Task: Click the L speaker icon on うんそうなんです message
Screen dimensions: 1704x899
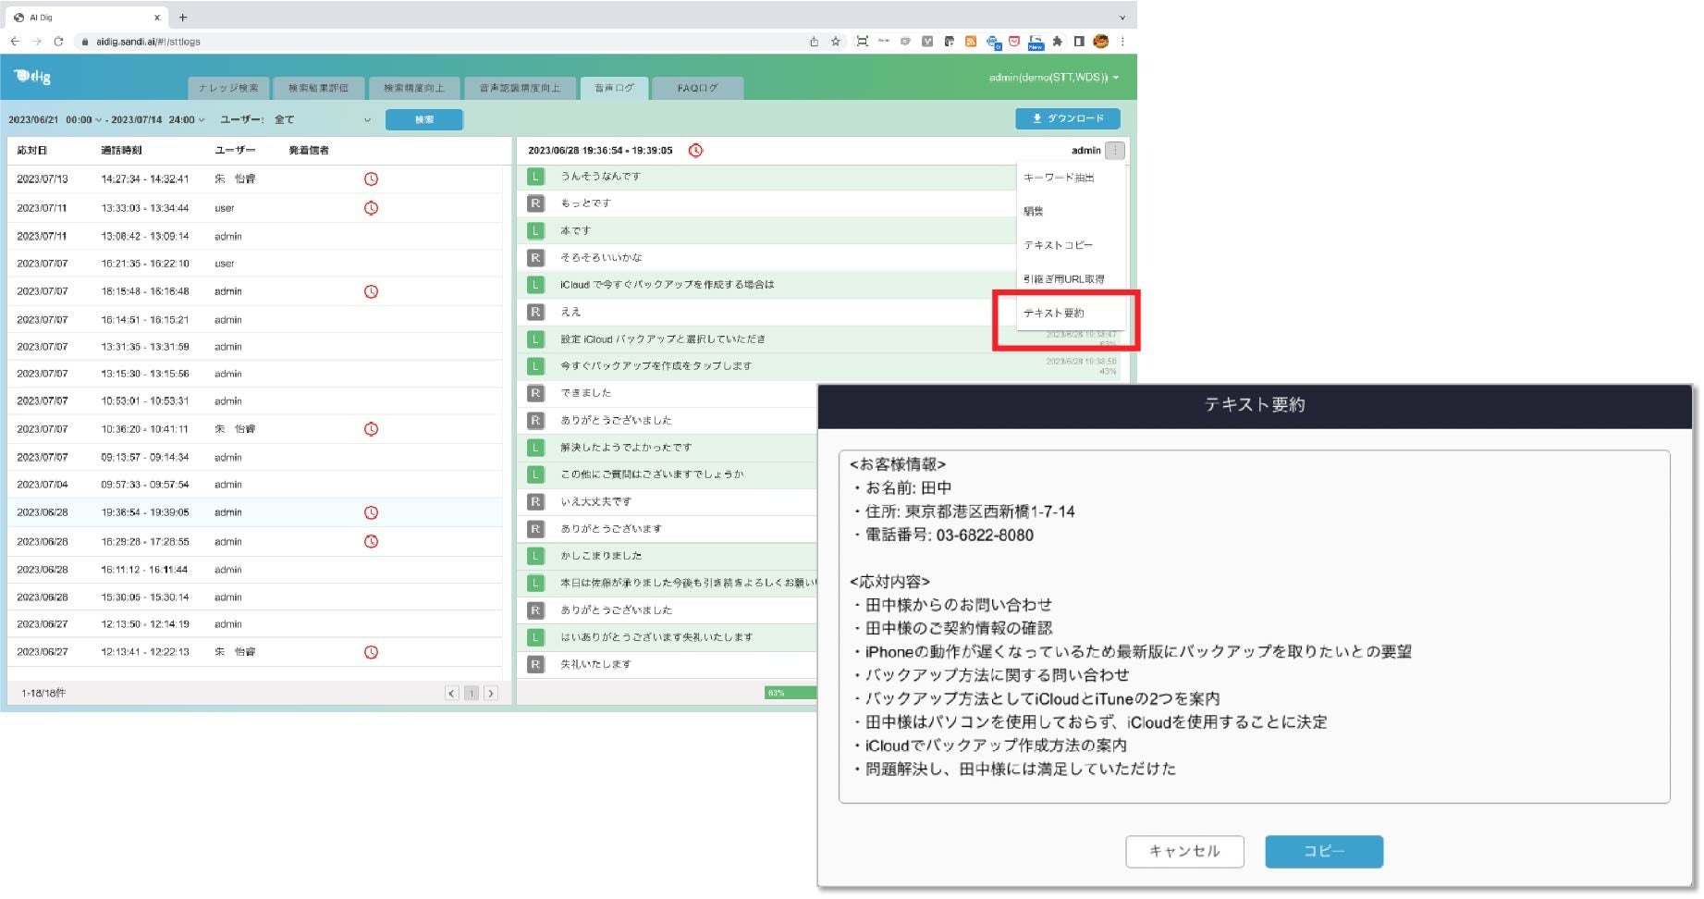Action: [537, 176]
